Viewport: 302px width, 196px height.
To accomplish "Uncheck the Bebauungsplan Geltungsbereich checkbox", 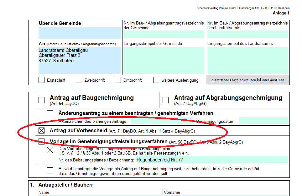I will tap(50, 150).
